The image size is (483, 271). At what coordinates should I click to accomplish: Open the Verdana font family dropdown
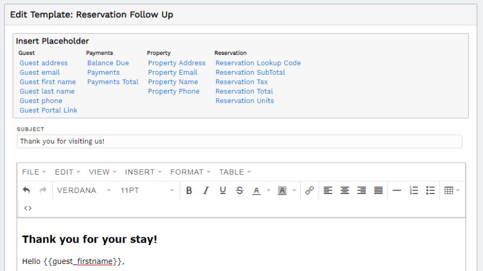84,190
